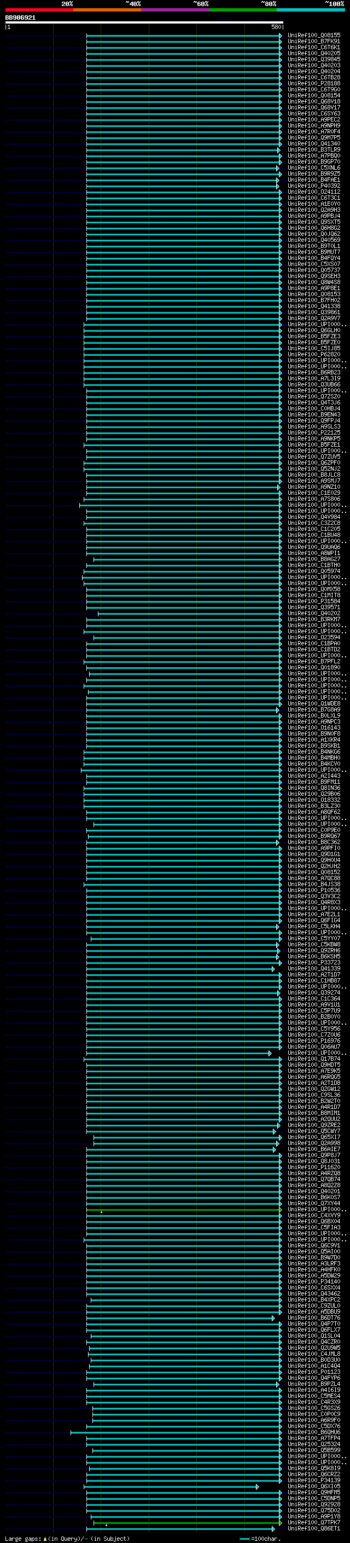Select hit label UniRef100_P34139
Image resolution: width=350 pixels, height=1543 pixels.
point(313,1480)
